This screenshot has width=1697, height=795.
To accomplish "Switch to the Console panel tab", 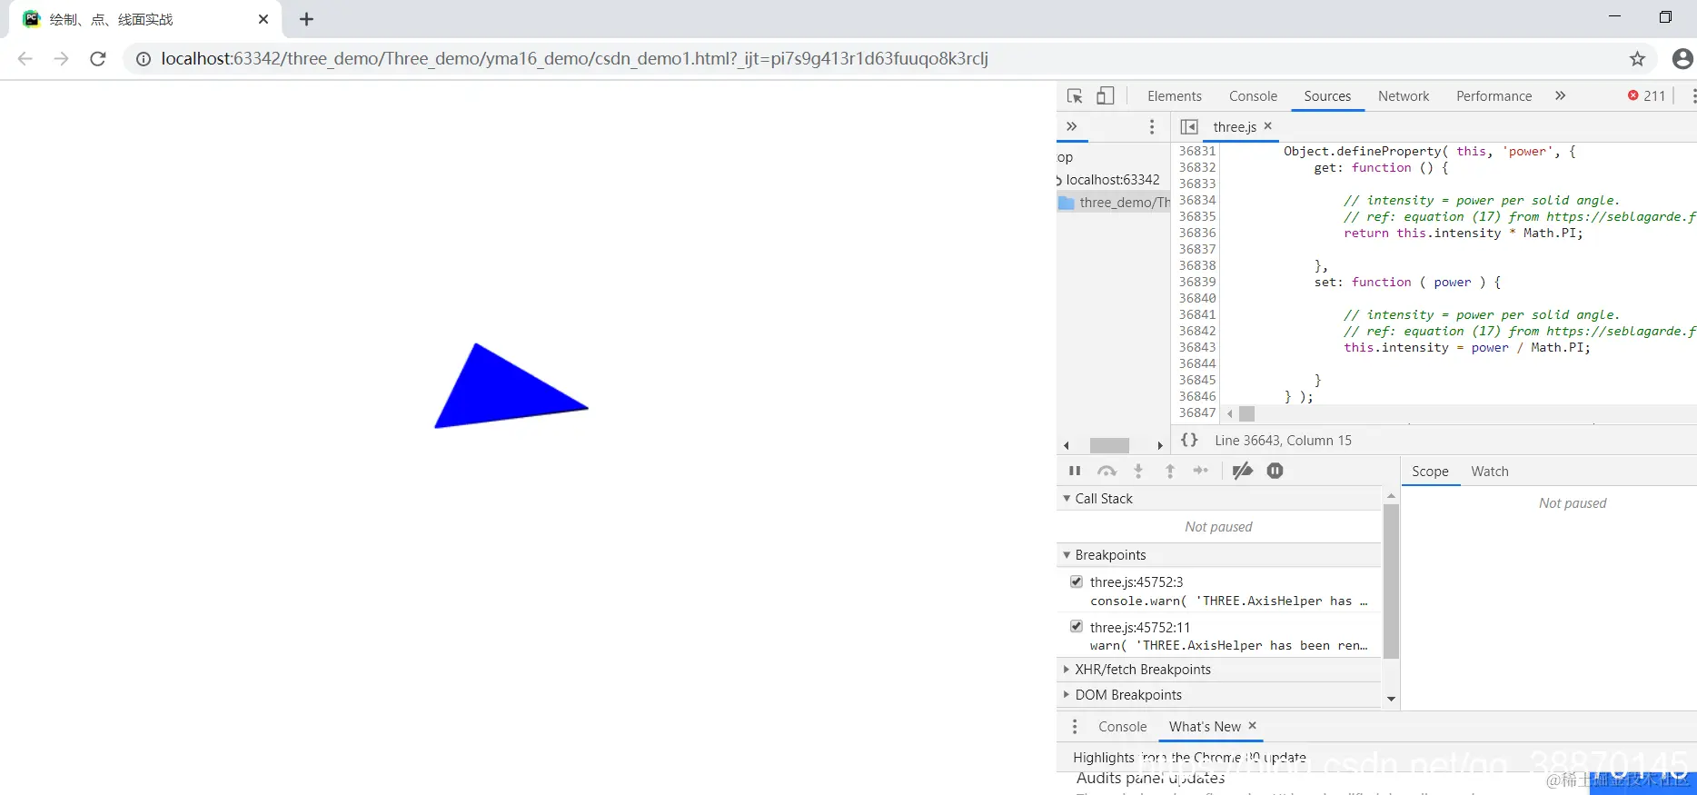I will point(1253,96).
